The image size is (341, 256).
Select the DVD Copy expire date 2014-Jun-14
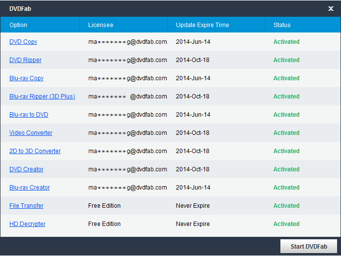pyautogui.click(x=193, y=42)
